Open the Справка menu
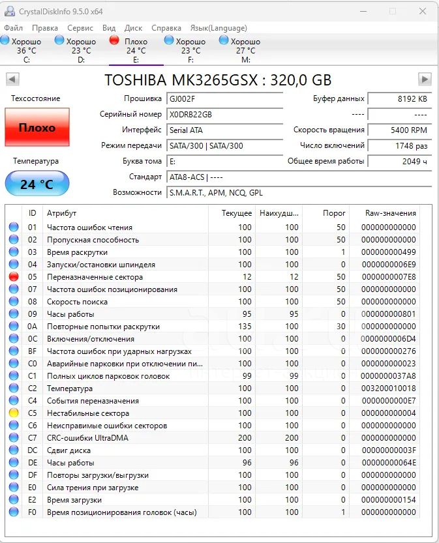 point(166,27)
